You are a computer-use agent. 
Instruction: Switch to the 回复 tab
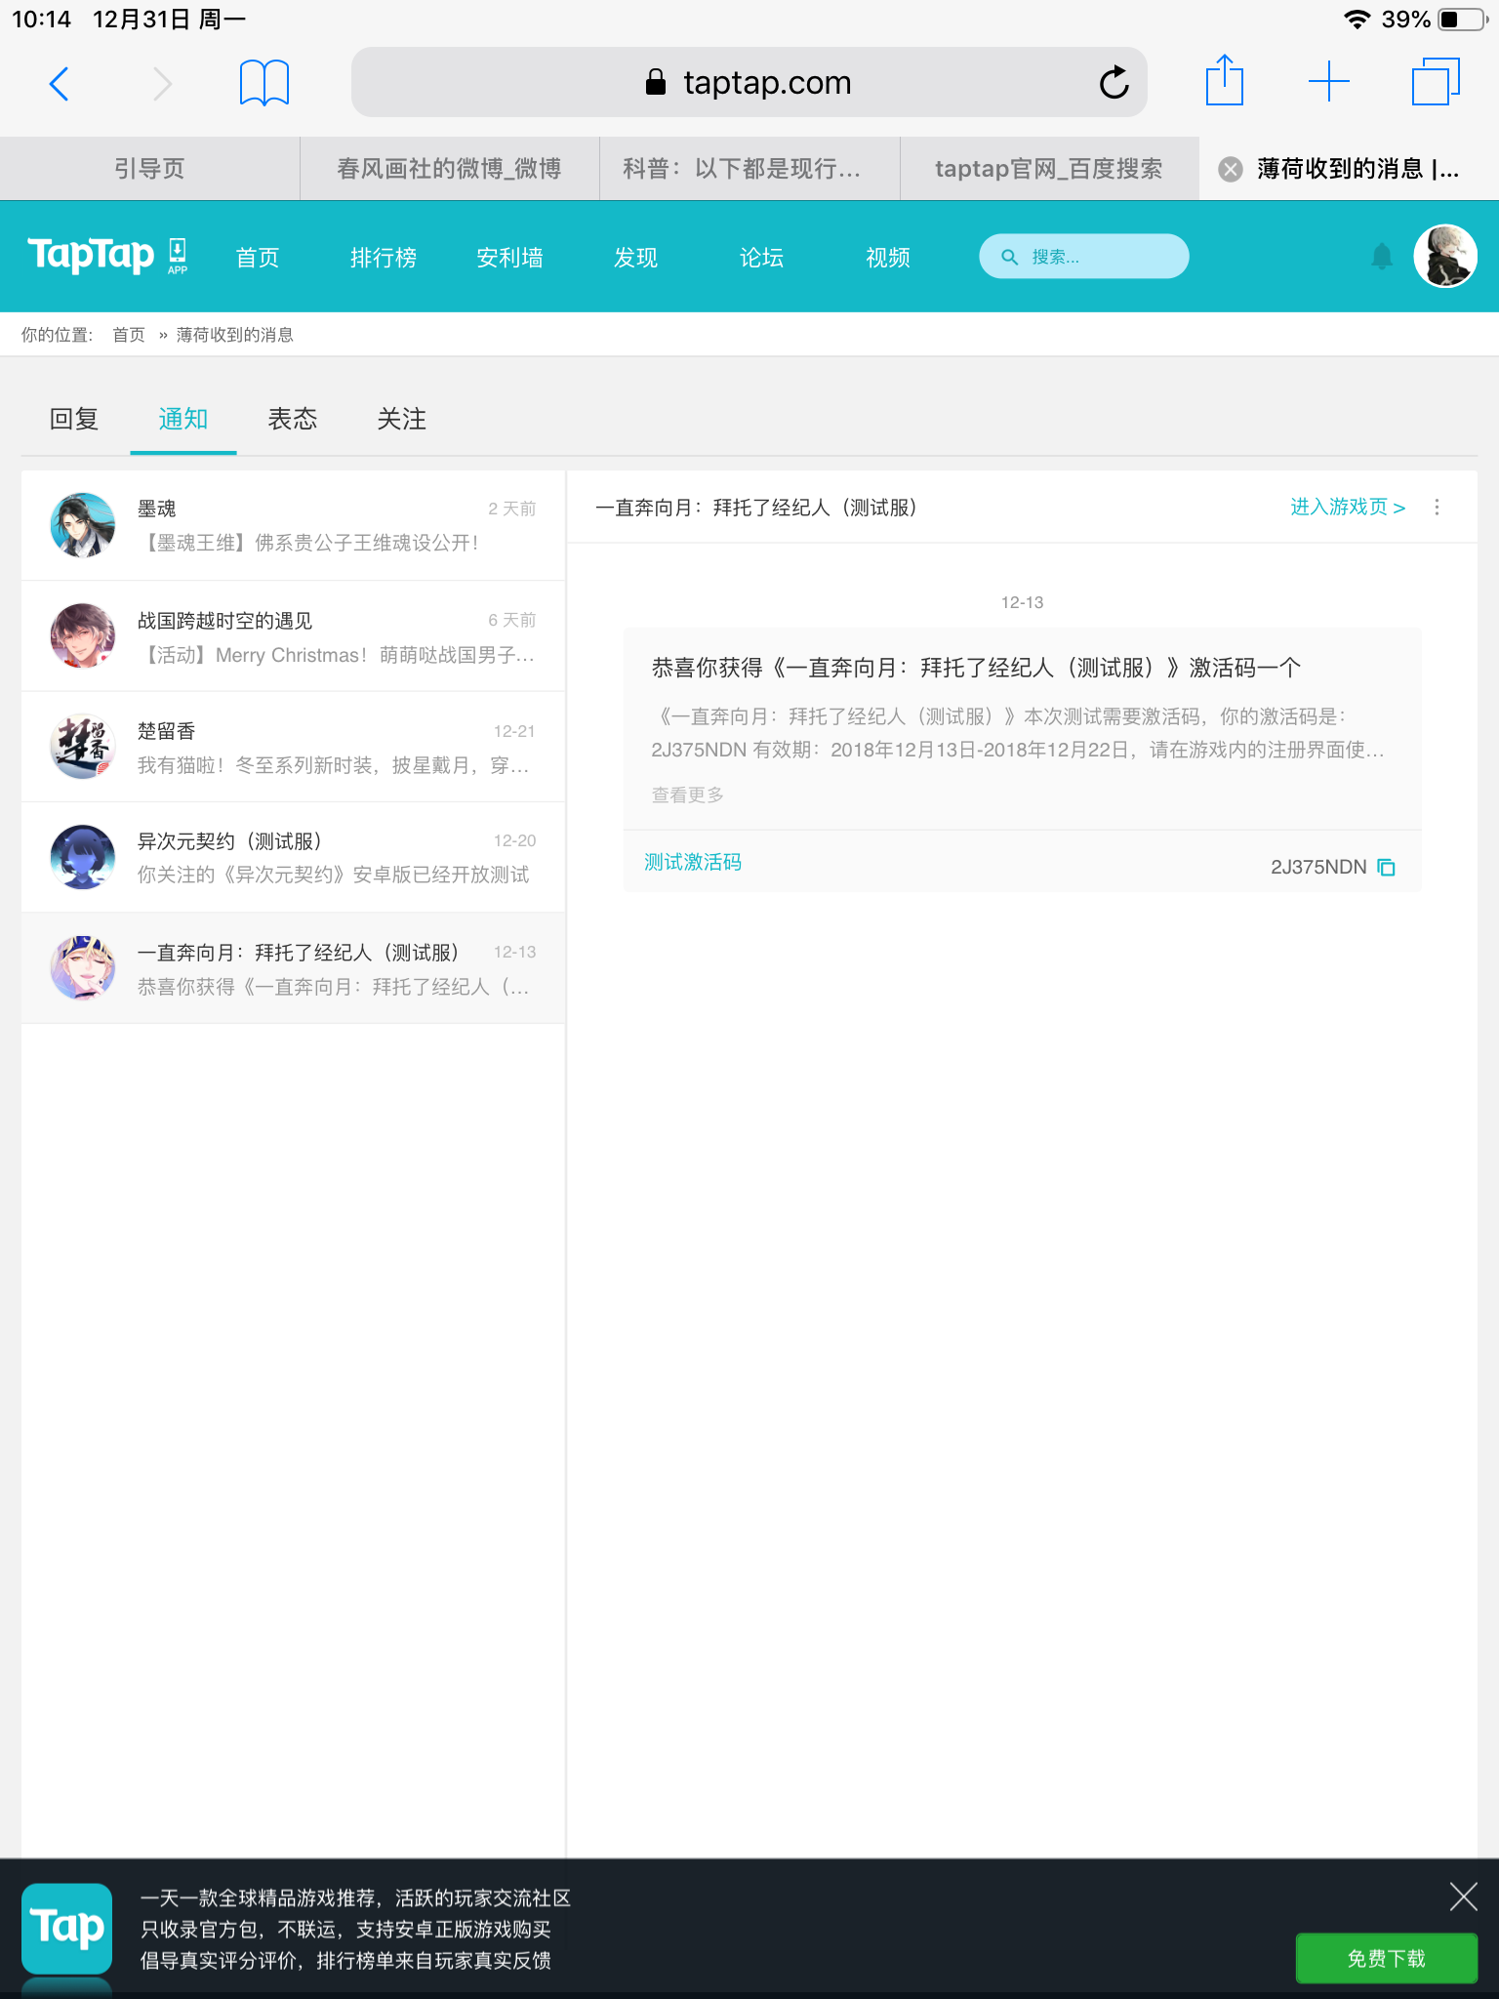tap(74, 419)
